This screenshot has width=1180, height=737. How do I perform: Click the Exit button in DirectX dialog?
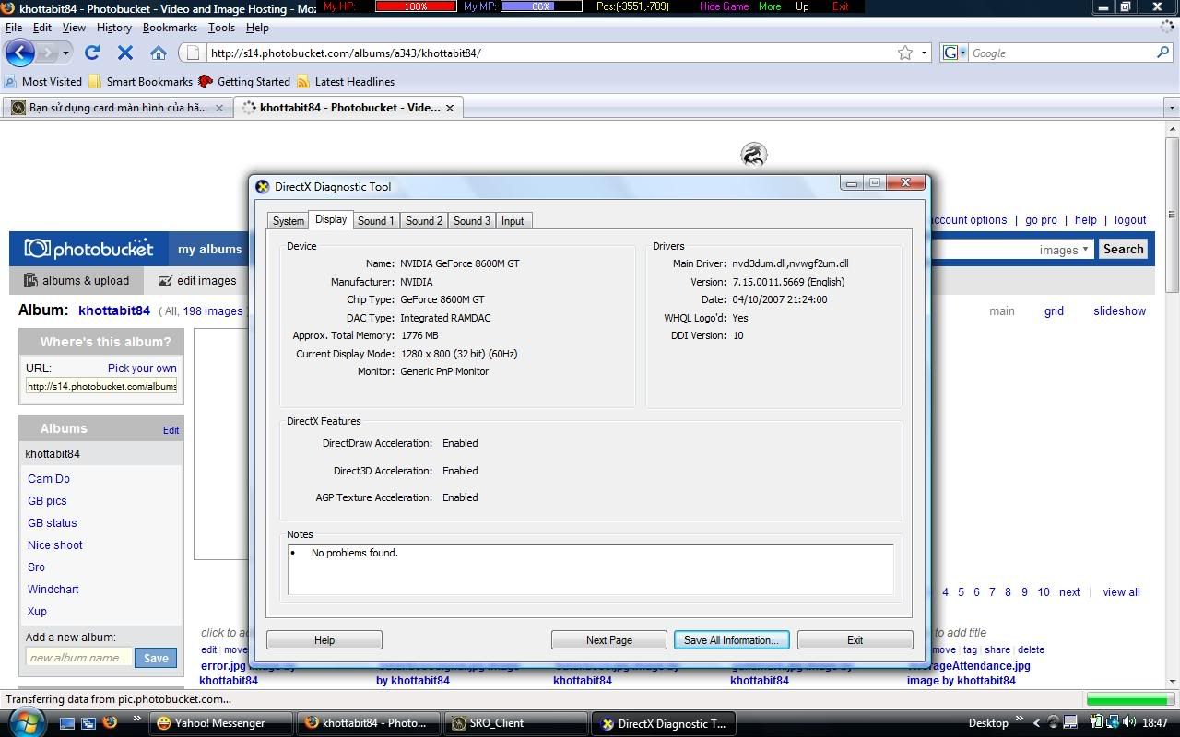[x=855, y=640]
